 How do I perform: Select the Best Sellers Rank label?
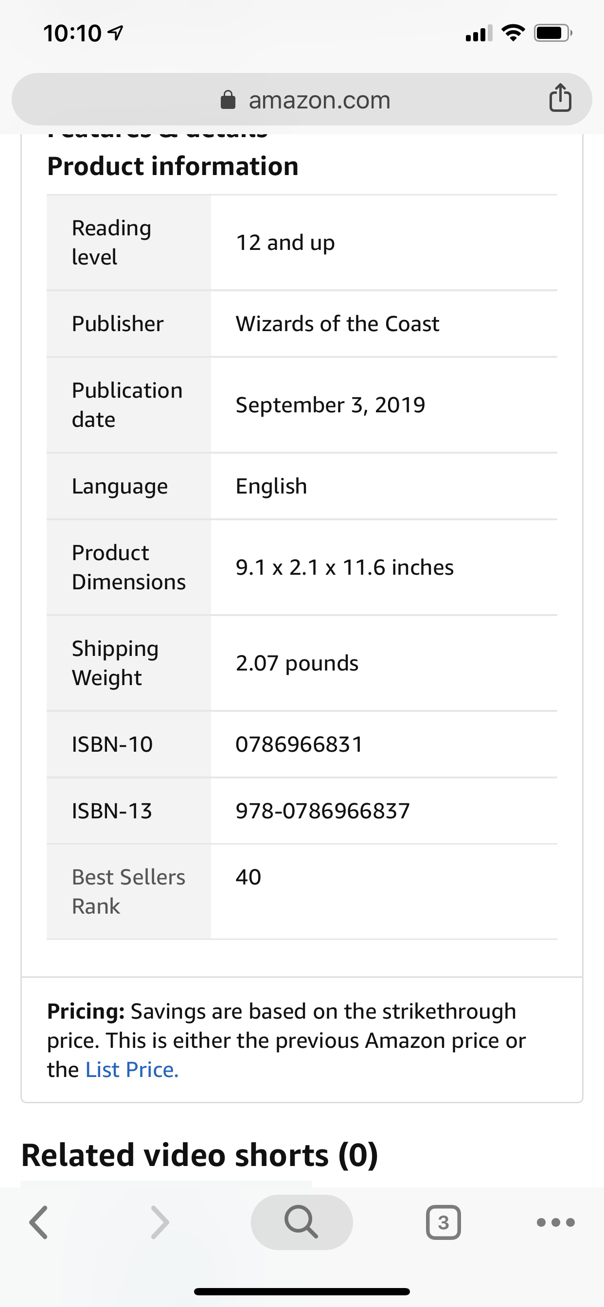pyautogui.click(x=128, y=891)
